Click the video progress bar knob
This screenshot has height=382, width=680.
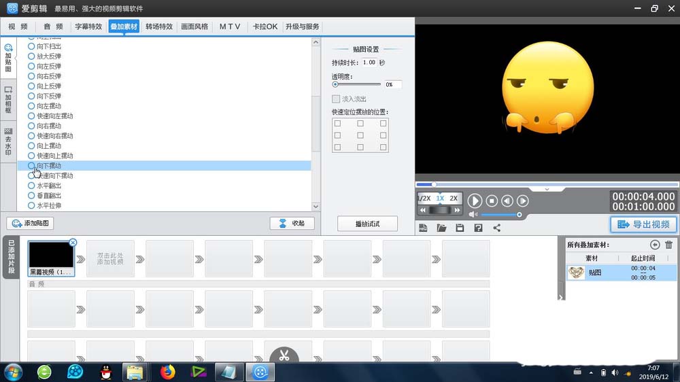pyautogui.click(x=434, y=185)
